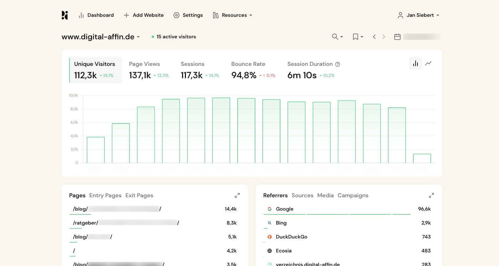The image size is (499, 266).
Task: Go to previous date period arrow
Action: pyautogui.click(x=374, y=37)
